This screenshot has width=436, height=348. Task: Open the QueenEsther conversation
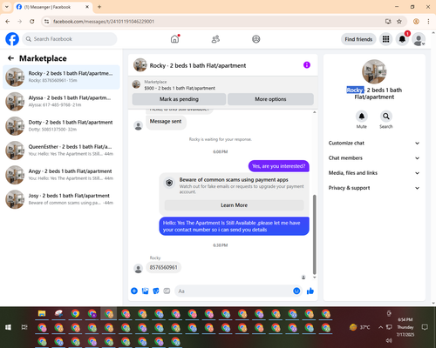coord(61,151)
